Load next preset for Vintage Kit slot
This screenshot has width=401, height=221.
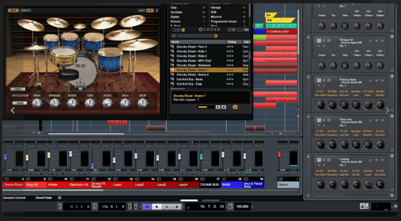coord(382,41)
